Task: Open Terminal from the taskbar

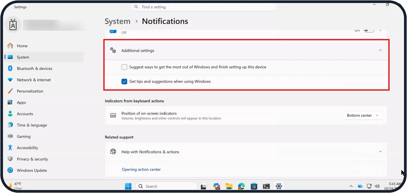Action: coord(266,186)
